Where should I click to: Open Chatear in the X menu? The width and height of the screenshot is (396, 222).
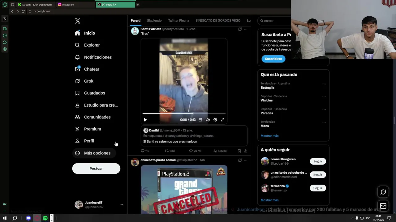[x=87, y=69]
